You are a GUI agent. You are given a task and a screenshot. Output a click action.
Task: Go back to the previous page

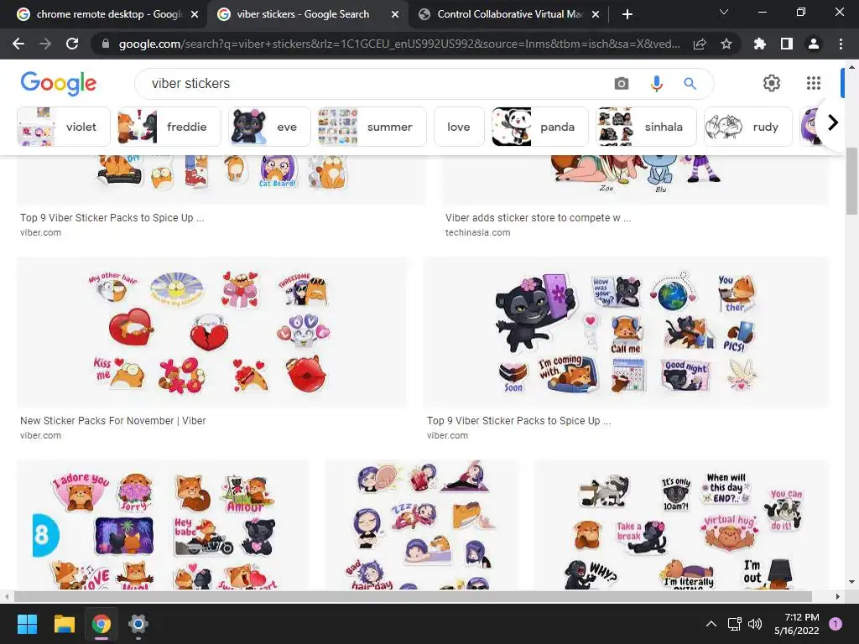pos(18,44)
